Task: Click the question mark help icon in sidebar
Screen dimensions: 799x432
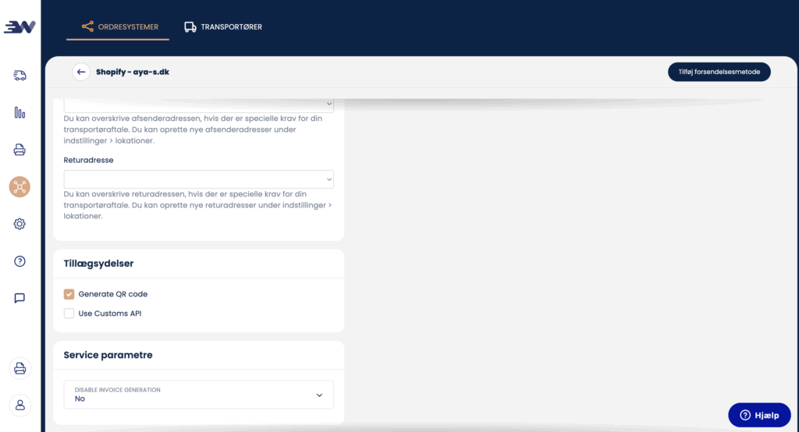Action: [x=20, y=261]
